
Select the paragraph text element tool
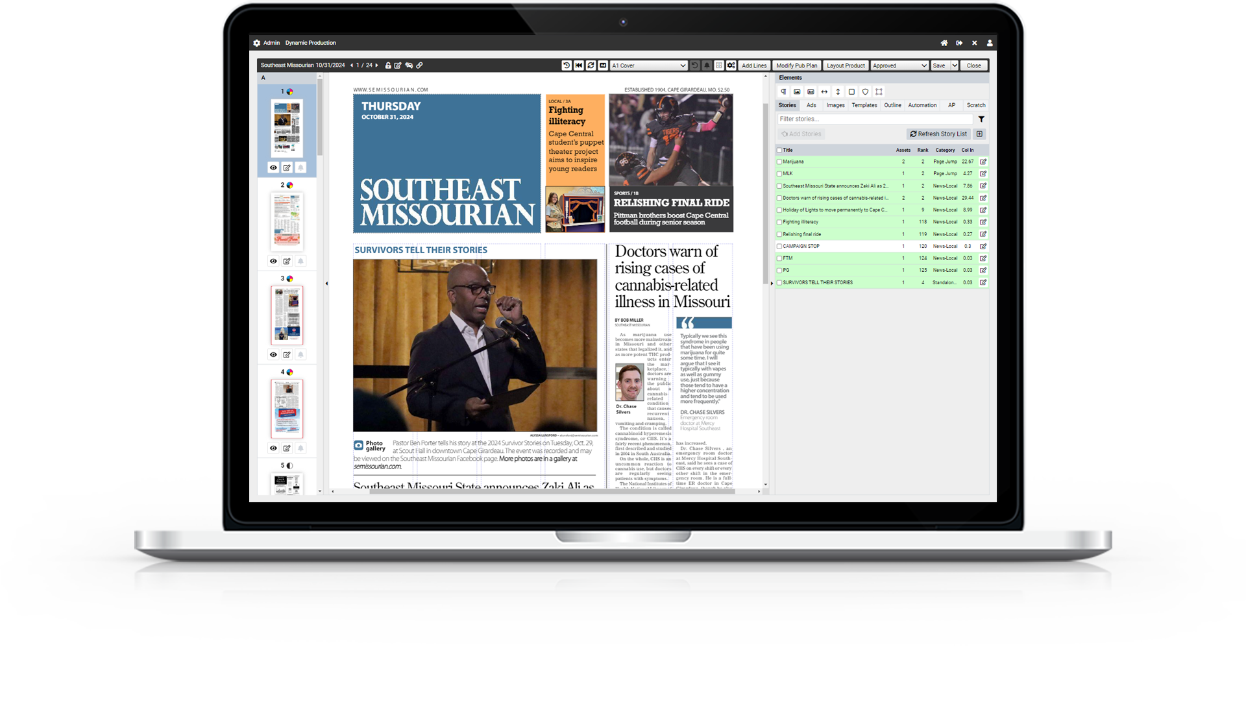coord(783,91)
